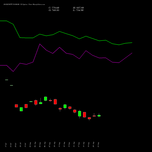Select the red candle for 14 Aug
Image resolution: width=152 pixels, height=152 pixels.
click(x=75, y=111)
